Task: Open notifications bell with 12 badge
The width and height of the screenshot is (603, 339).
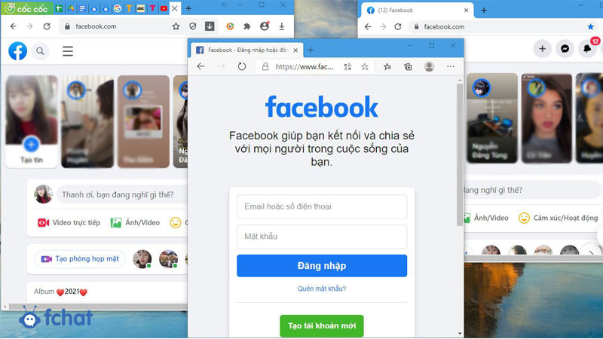Action: point(588,48)
